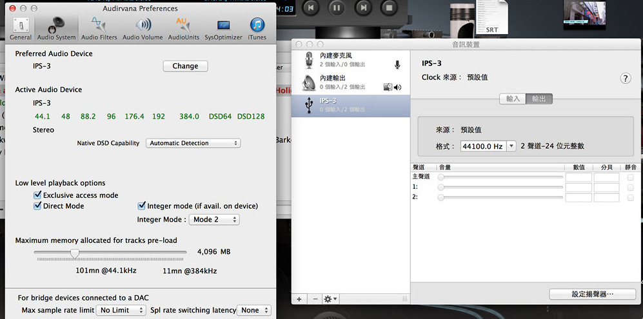The width and height of the screenshot is (643, 319).
Task: Toggle Direct Mode checkbox
Action: (37, 206)
